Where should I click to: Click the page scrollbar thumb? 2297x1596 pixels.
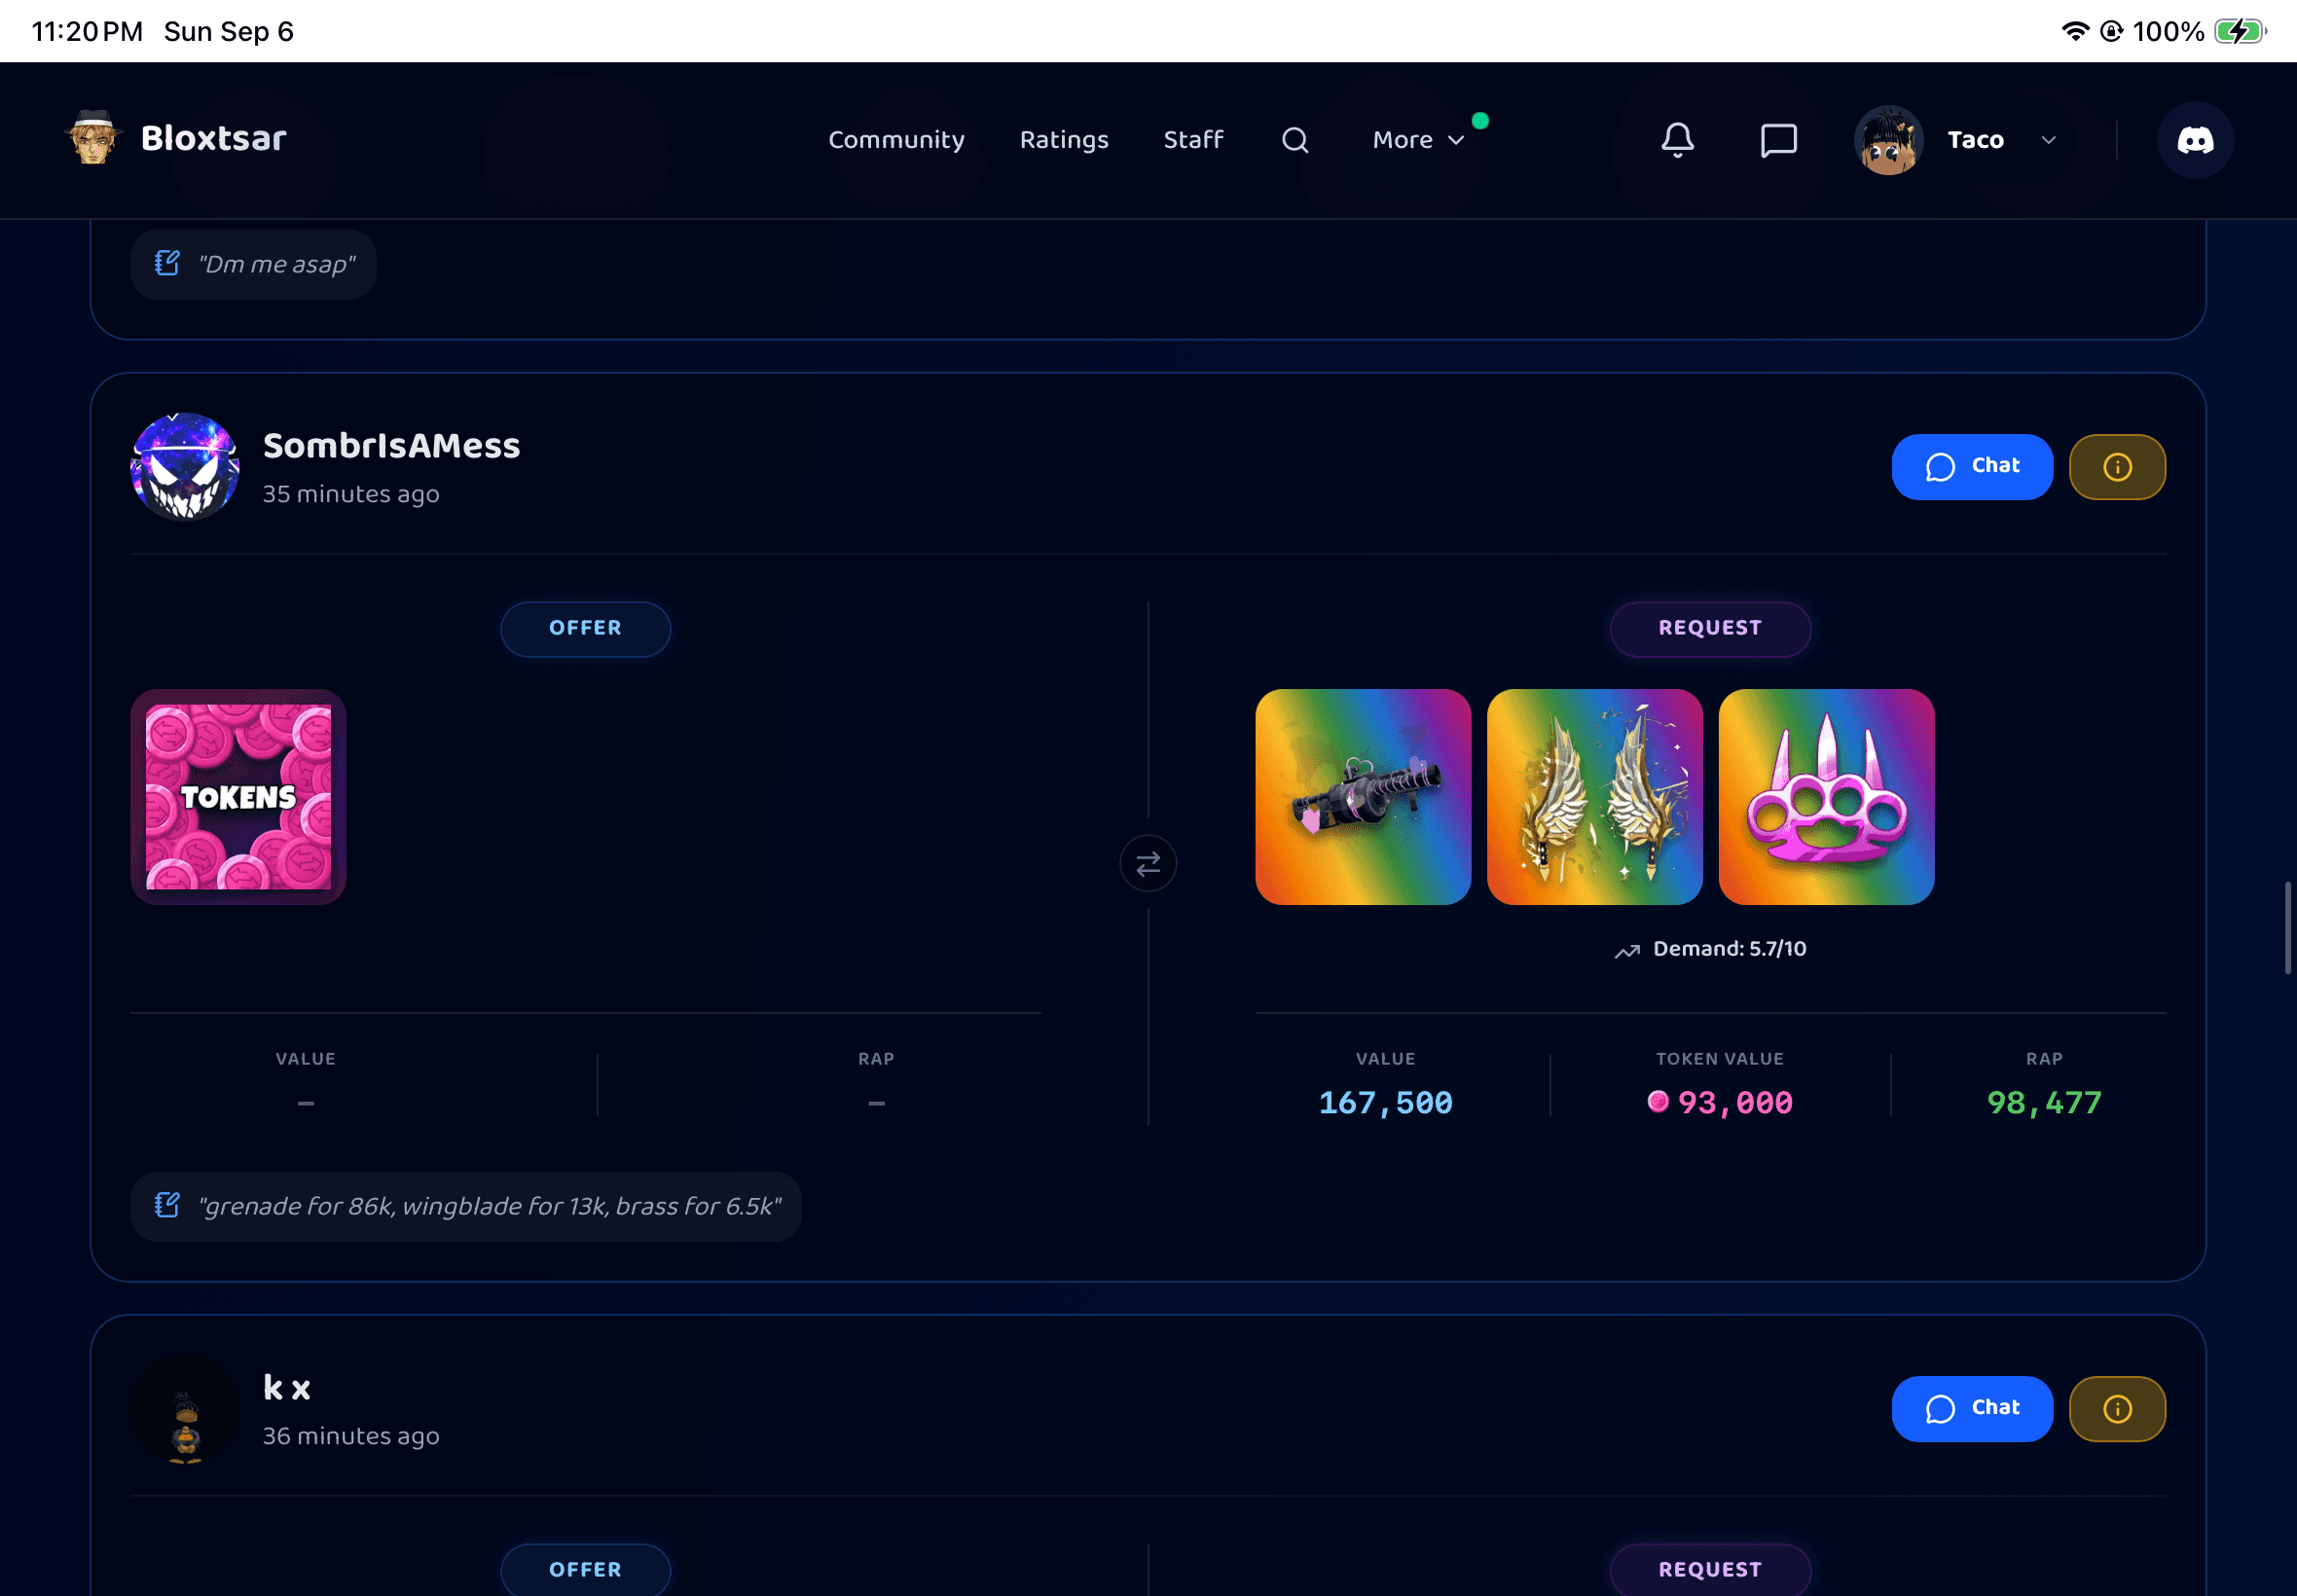[2286, 927]
